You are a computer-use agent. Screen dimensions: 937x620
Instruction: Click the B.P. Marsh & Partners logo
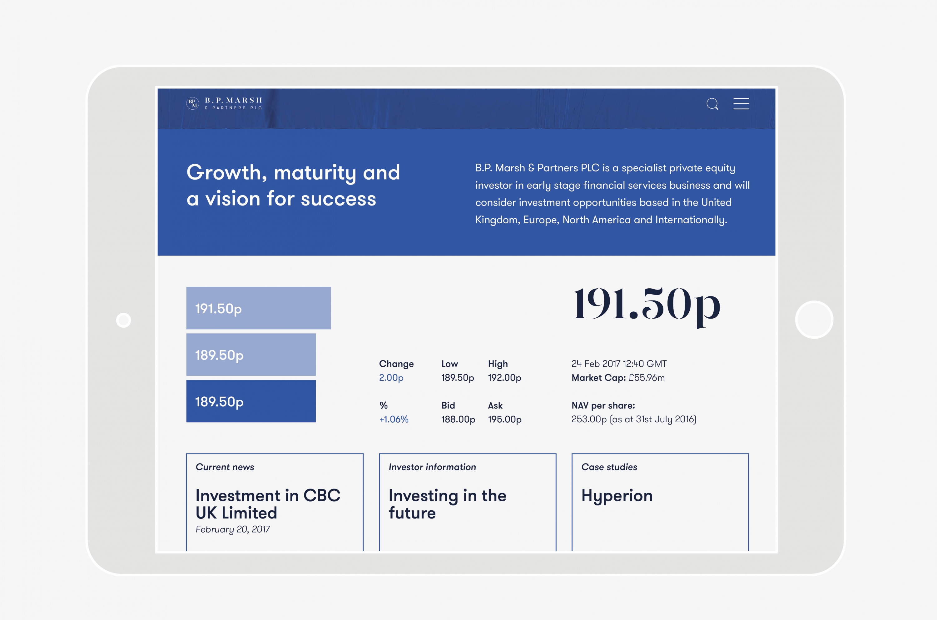[x=224, y=104]
